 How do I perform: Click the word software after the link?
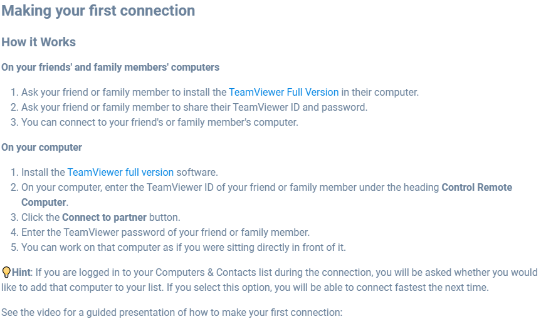pos(196,172)
